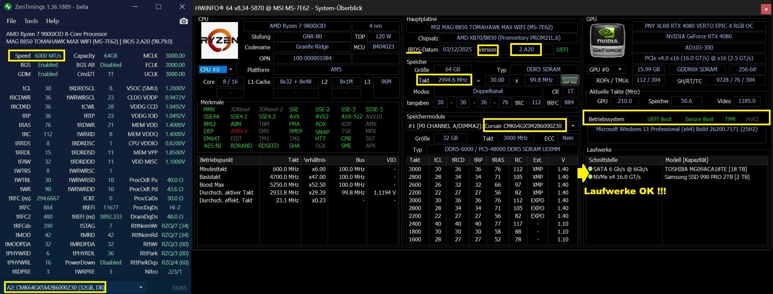Click the MSI MAG B850 TOMAHAWK mainboard field

coord(492,27)
